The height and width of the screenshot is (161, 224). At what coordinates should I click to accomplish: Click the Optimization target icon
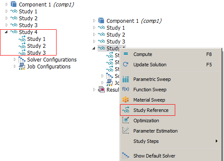click(x=126, y=120)
